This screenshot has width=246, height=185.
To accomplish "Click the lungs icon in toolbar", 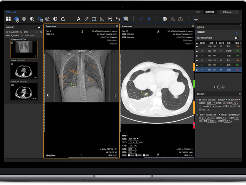I will pyautogui.click(x=181, y=19).
